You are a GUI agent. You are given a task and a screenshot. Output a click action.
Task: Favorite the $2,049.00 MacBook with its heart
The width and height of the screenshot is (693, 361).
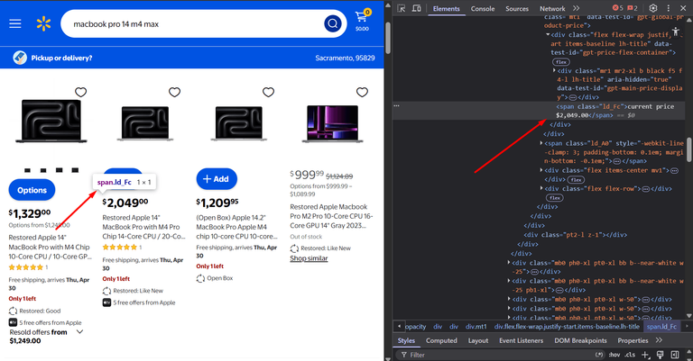(174, 92)
